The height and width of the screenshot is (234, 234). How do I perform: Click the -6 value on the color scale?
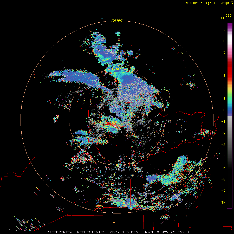click(x=223, y=179)
